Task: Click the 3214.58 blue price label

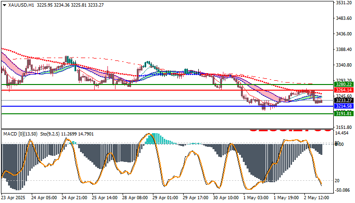Action: (344, 106)
